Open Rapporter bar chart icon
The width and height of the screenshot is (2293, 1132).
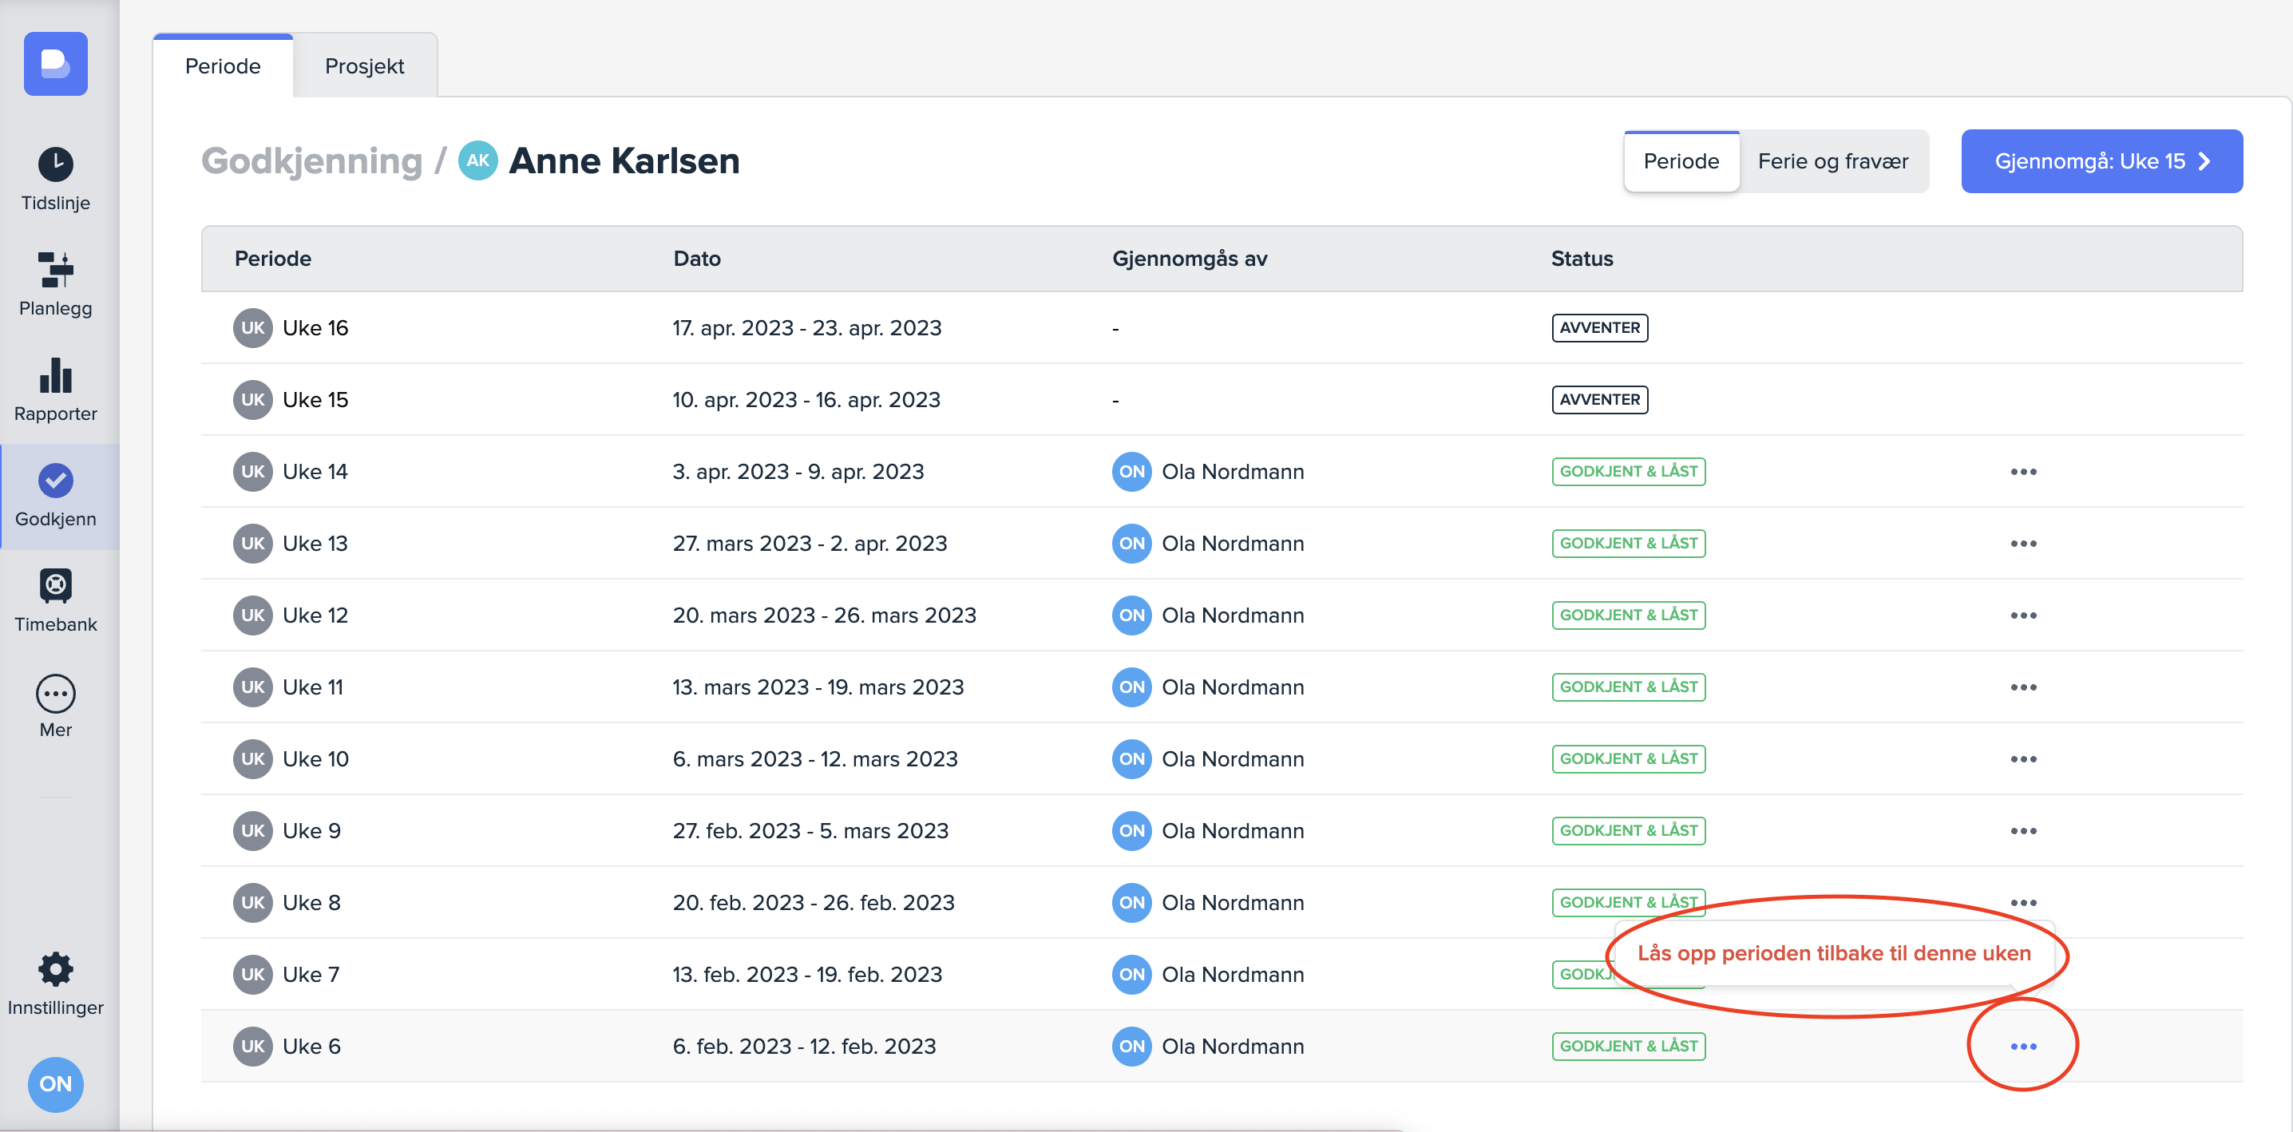click(55, 375)
